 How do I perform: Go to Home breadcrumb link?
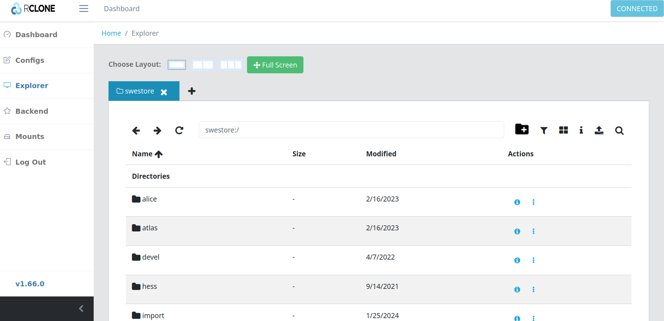(111, 33)
